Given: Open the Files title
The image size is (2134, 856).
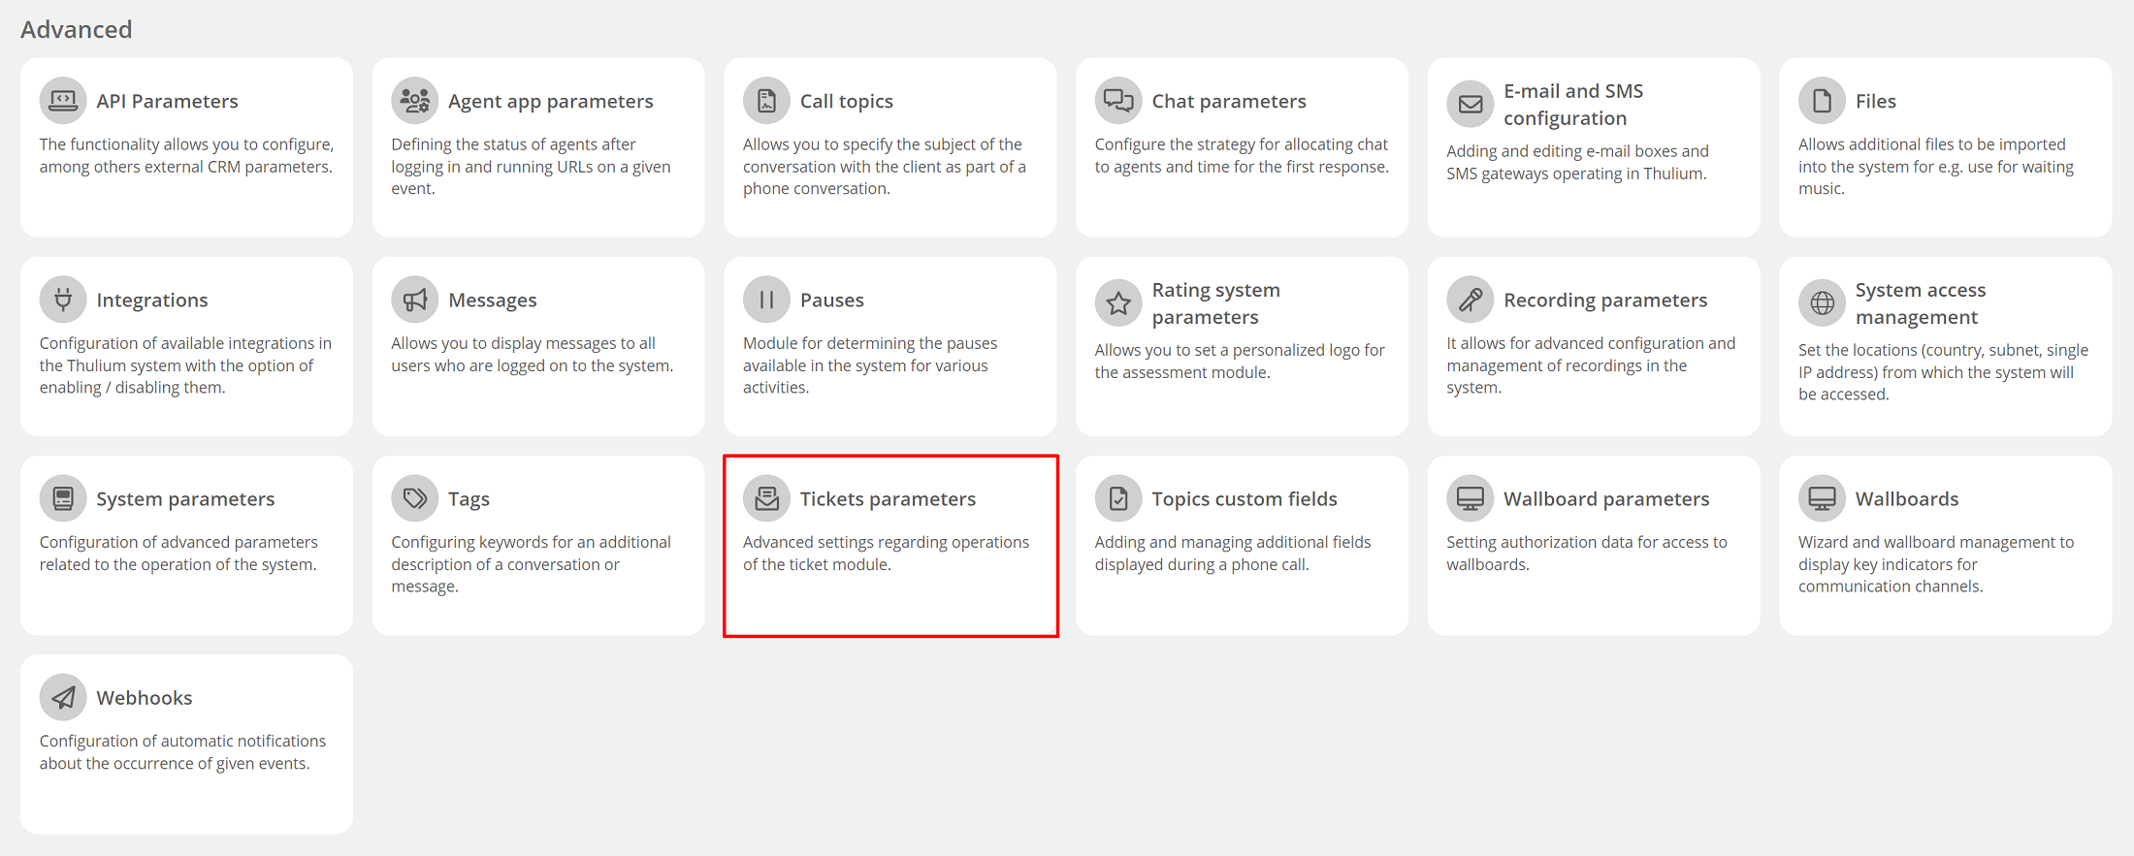Looking at the screenshot, I should click(x=1875, y=101).
